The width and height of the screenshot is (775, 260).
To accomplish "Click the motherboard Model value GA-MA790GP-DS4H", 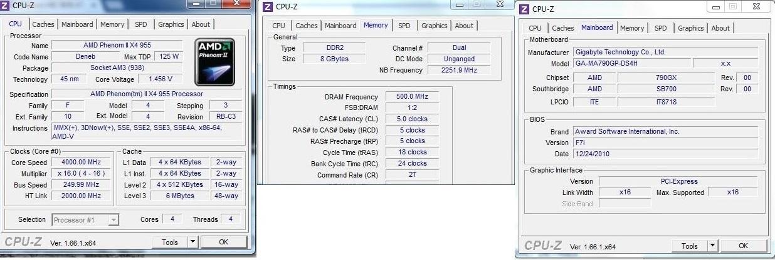I will (632, 63).
